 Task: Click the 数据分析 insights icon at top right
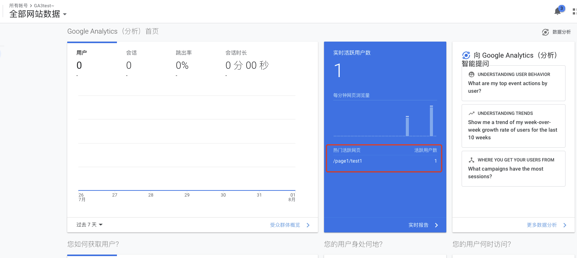(546, 32)
